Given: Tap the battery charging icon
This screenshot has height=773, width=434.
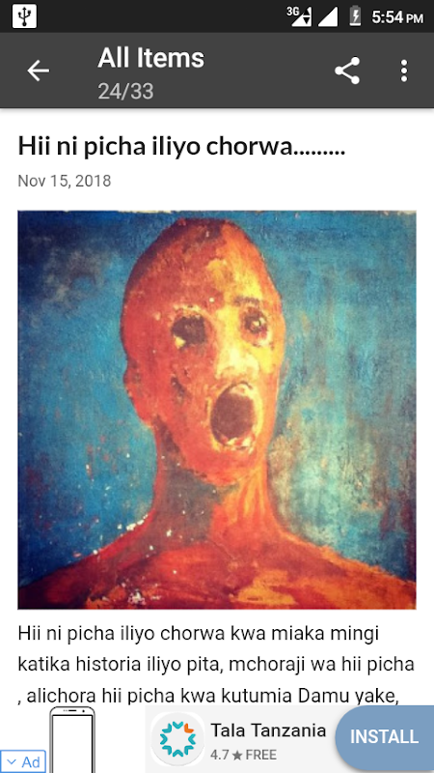Looking at the screenshot, I should point(355,16).
